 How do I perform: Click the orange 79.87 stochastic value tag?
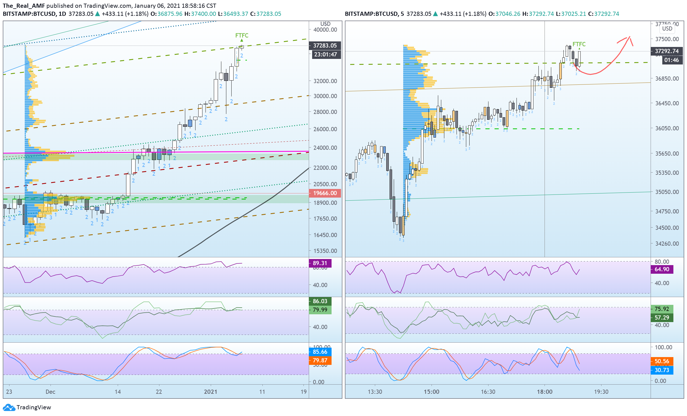click(320, 360)
